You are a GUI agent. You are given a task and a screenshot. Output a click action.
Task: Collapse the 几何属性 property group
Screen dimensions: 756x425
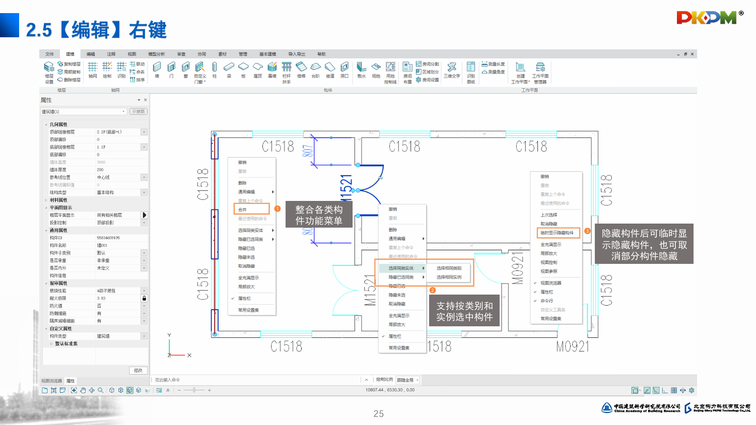click(46, 124)
